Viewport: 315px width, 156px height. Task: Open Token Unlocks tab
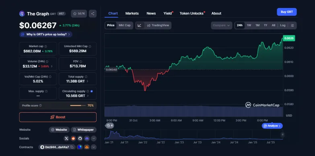pos(191,13)
